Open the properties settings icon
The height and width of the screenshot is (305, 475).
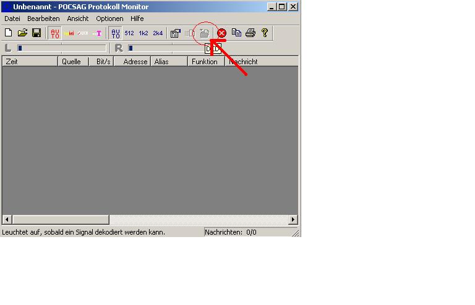tap(175, 33)
